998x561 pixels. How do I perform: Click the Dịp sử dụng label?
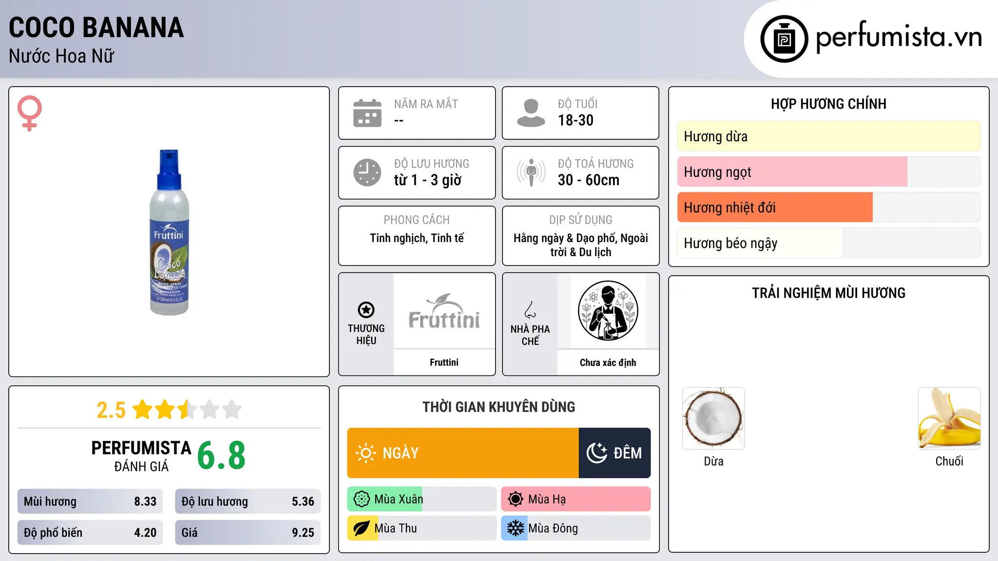point(580,220)
